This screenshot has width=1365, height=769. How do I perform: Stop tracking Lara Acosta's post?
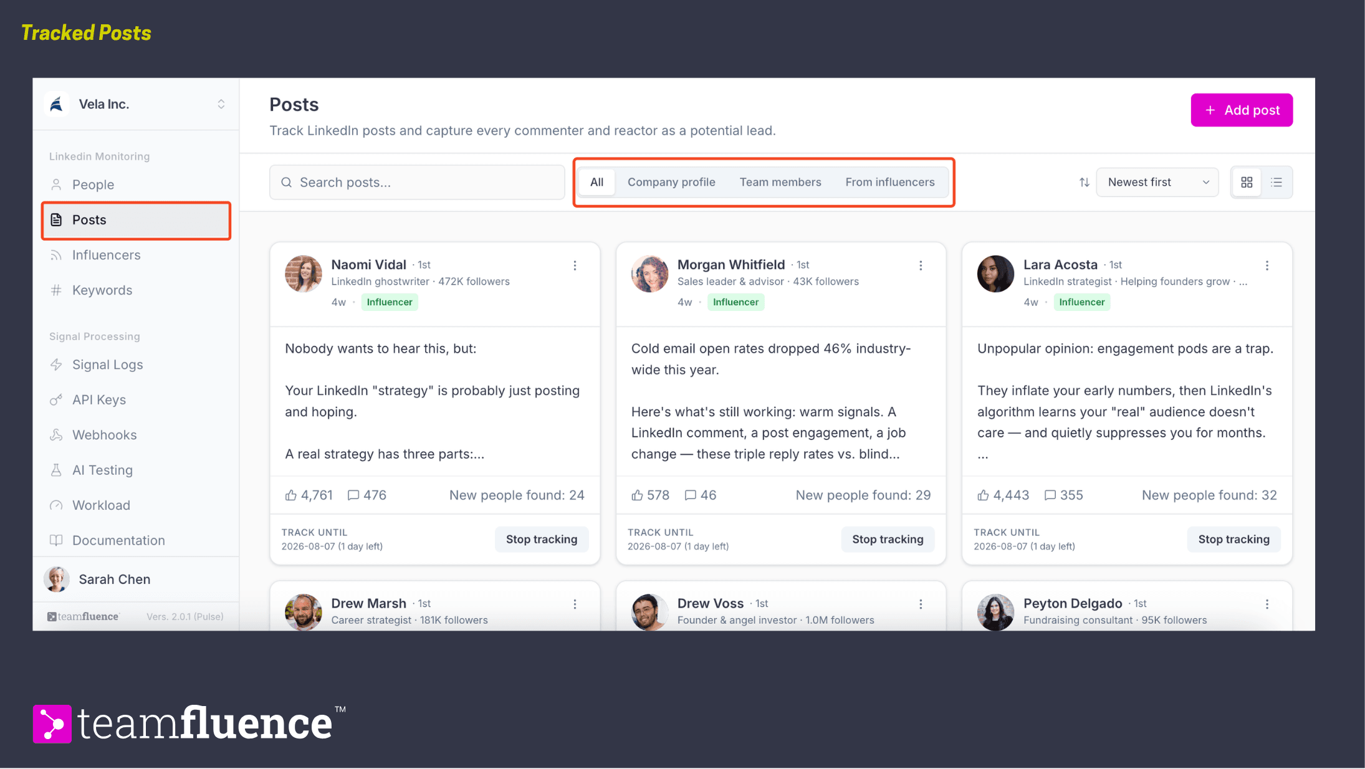1234,539
